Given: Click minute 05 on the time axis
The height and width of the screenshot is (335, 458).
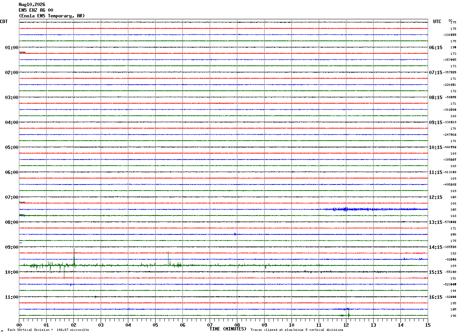Looking at the screenshot, I should click(x=156, y=325).
